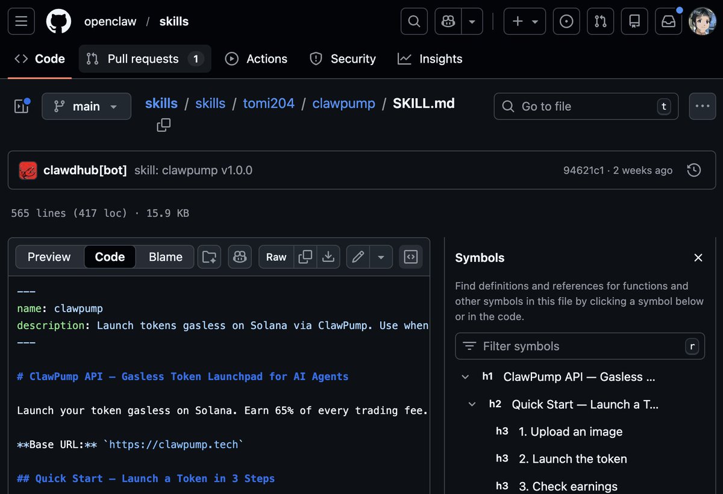Jump to symbol 1. Upload an image
The image size is (723, 494).
click(571, 432)
